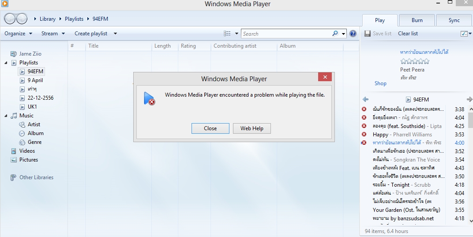Click the Pictures icon
The height and width of the screenshot is (237, 473).
14,160
